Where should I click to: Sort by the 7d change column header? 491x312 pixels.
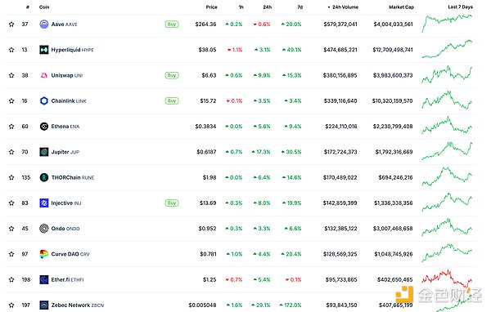[x=300, y=7]
